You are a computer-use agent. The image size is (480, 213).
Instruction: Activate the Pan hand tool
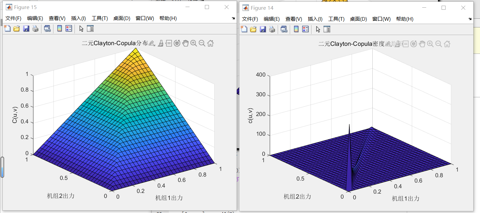coord(186,43)
